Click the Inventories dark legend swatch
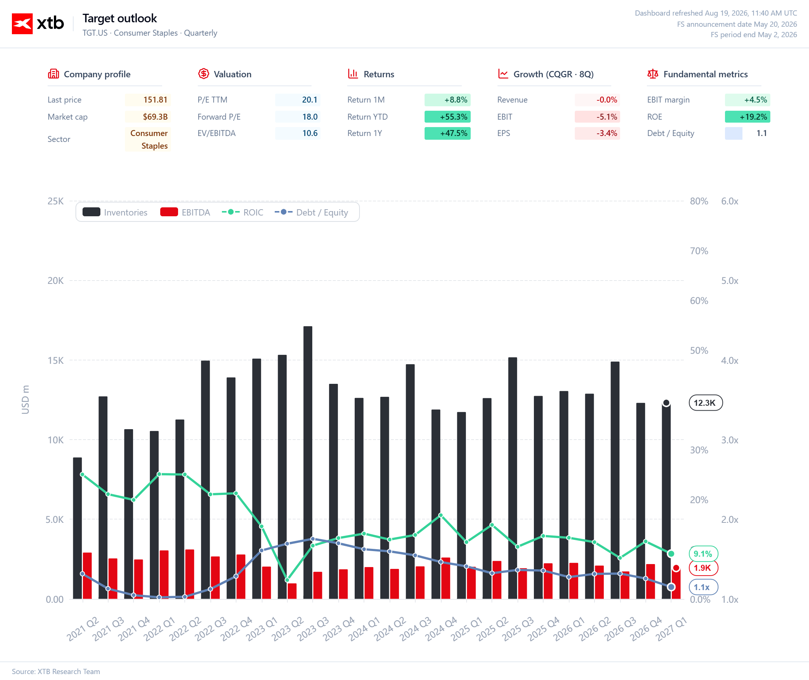809x680 pixels. point(91,212)
